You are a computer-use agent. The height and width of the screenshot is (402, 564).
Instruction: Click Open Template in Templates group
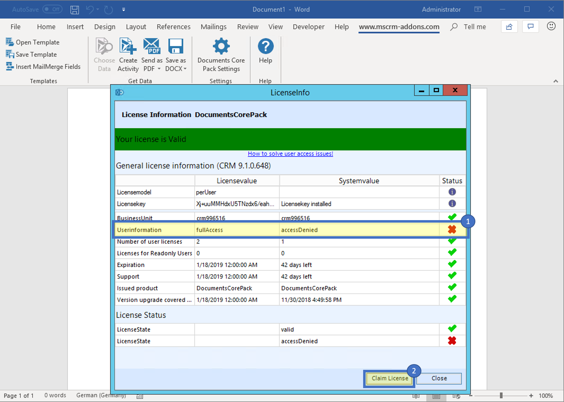click(33, 42)
